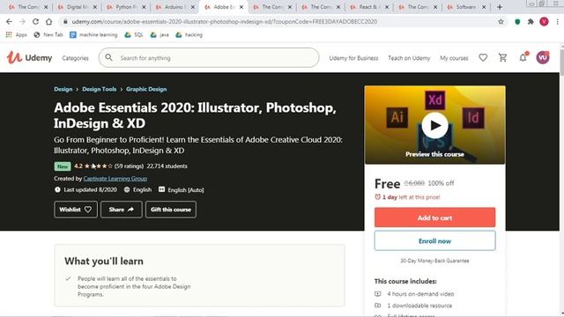Click the search magnifier icon

pyautogui.click(x=108, y=57)
